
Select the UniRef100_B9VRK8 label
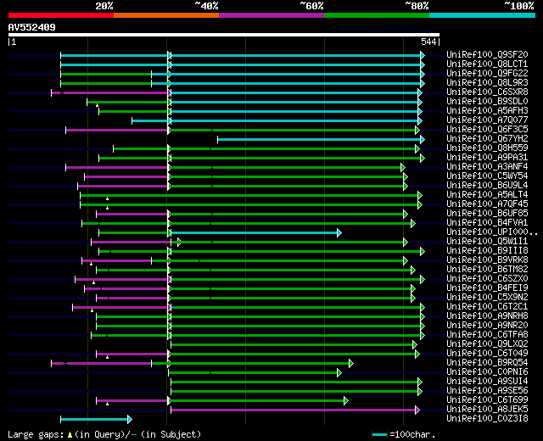point(487,260)
